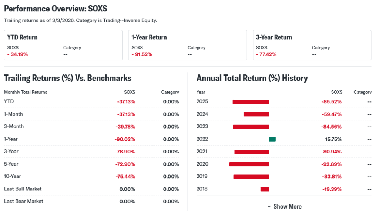Click the green 2022 return bar
The width and height of the screenshot is (379, 213).
[x=272, y=139]
